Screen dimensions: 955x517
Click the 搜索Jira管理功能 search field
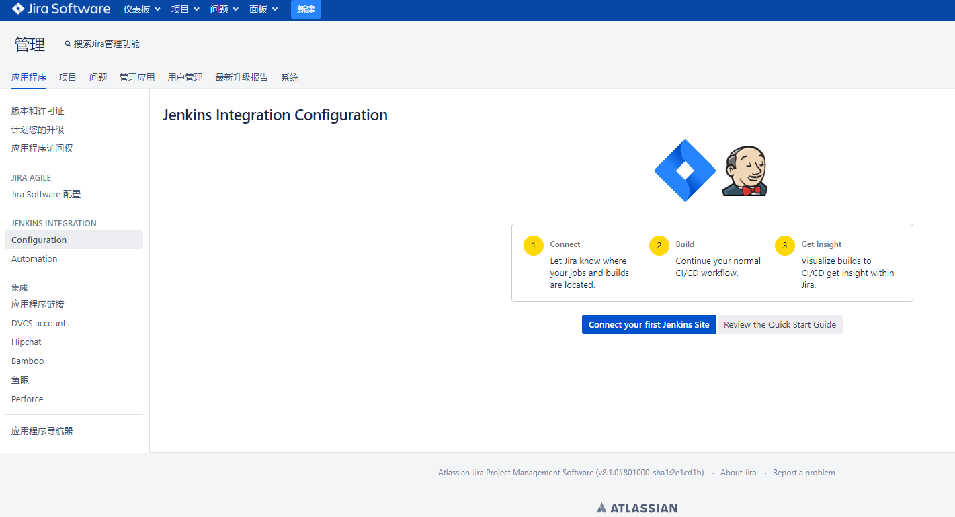[x=107, y=44]
